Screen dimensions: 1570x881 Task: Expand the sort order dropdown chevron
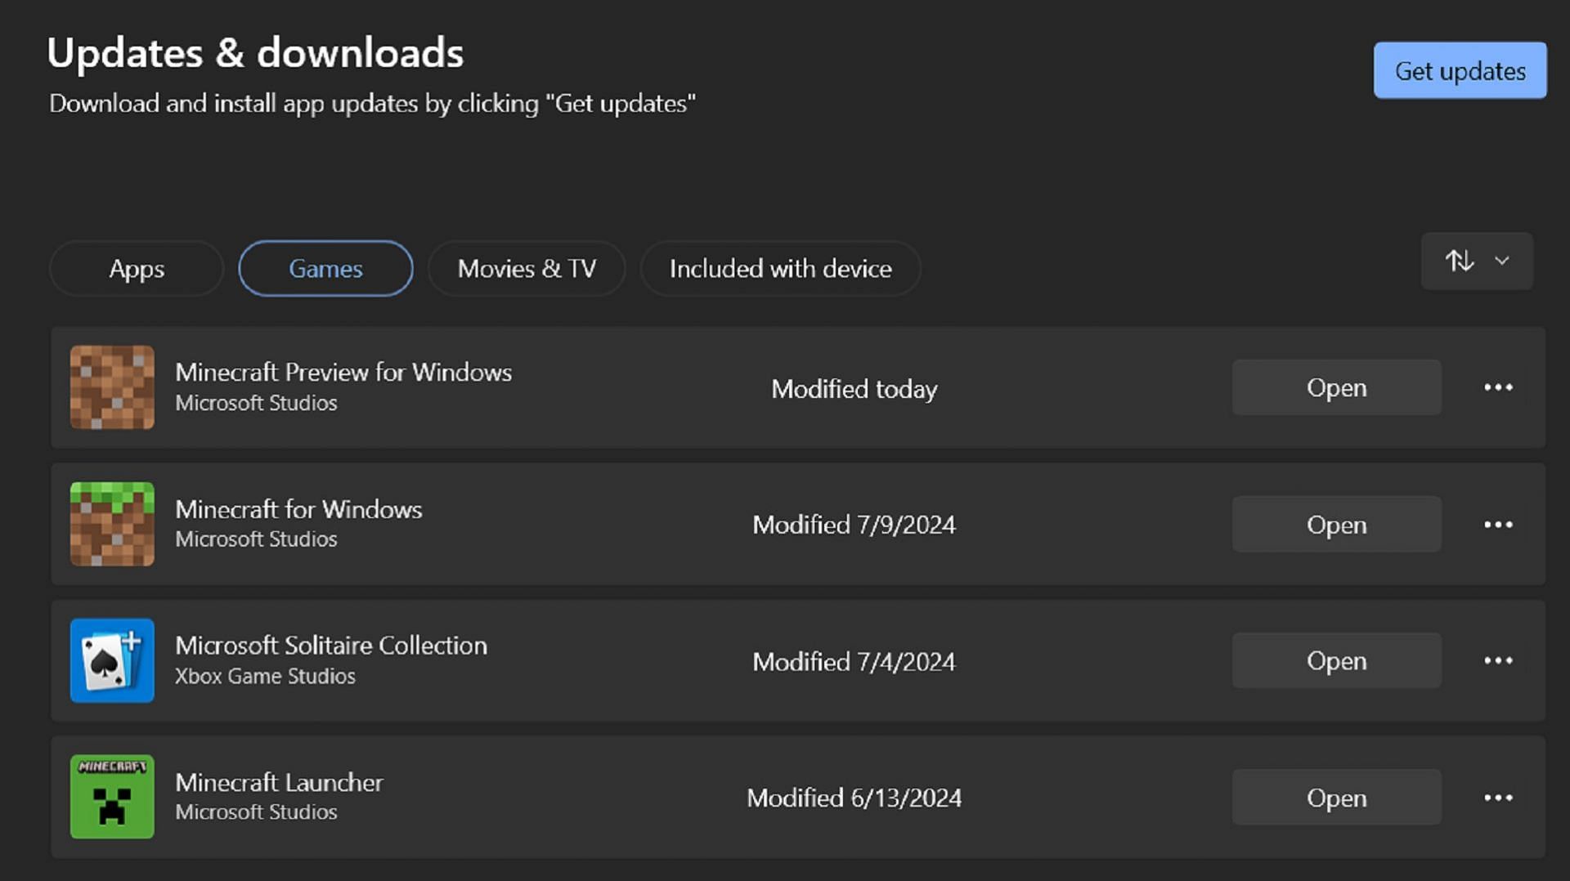(1502, 261)
